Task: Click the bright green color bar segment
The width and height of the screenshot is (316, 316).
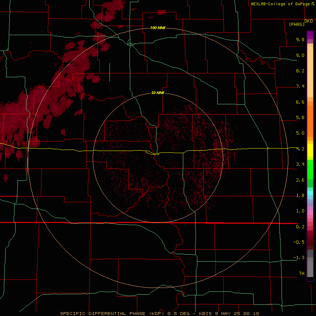Action: pos(310,169)
